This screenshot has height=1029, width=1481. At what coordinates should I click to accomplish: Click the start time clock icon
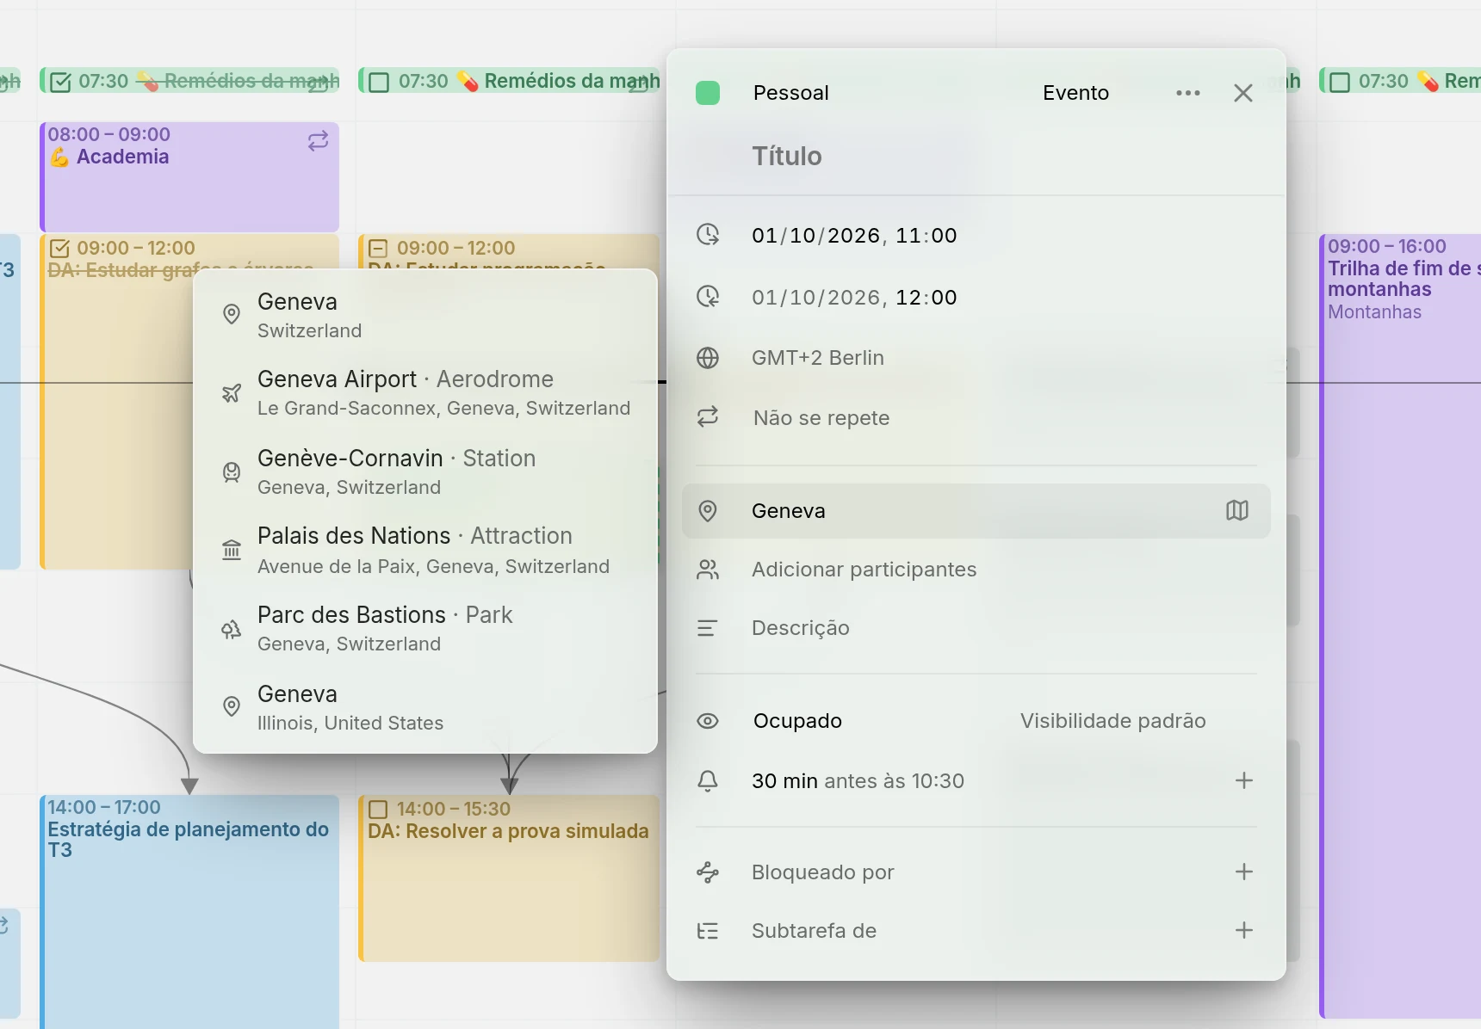click(708, 235)
